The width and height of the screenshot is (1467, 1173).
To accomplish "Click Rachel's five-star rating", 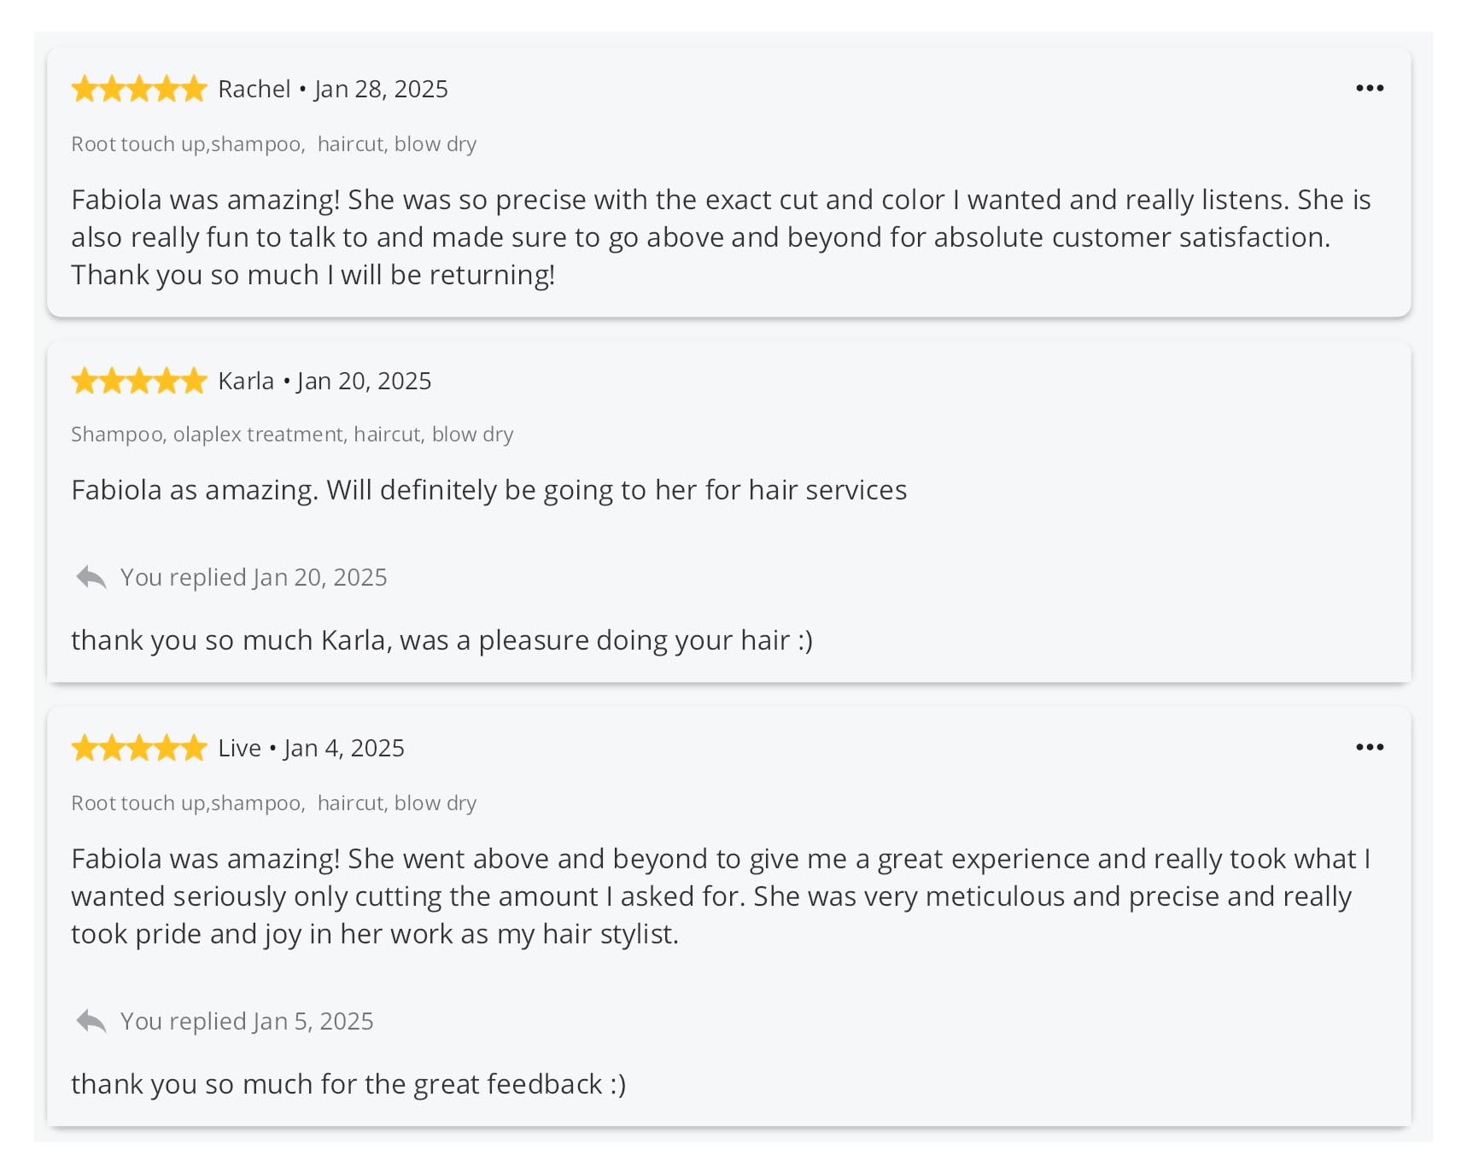I will coord(139,89).
